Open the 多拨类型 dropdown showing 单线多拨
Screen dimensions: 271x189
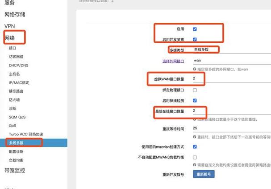coord(232,50)
